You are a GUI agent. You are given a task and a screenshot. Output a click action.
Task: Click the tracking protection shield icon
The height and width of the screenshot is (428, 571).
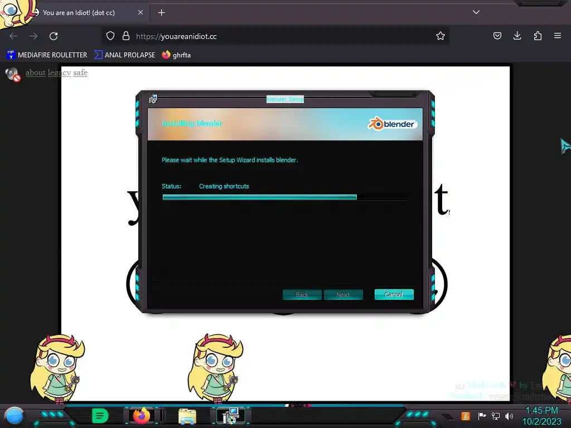pyautogui.click(x=110, y=36)
